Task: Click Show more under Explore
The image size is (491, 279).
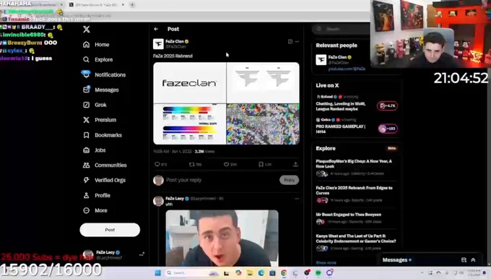Action: 326,262
